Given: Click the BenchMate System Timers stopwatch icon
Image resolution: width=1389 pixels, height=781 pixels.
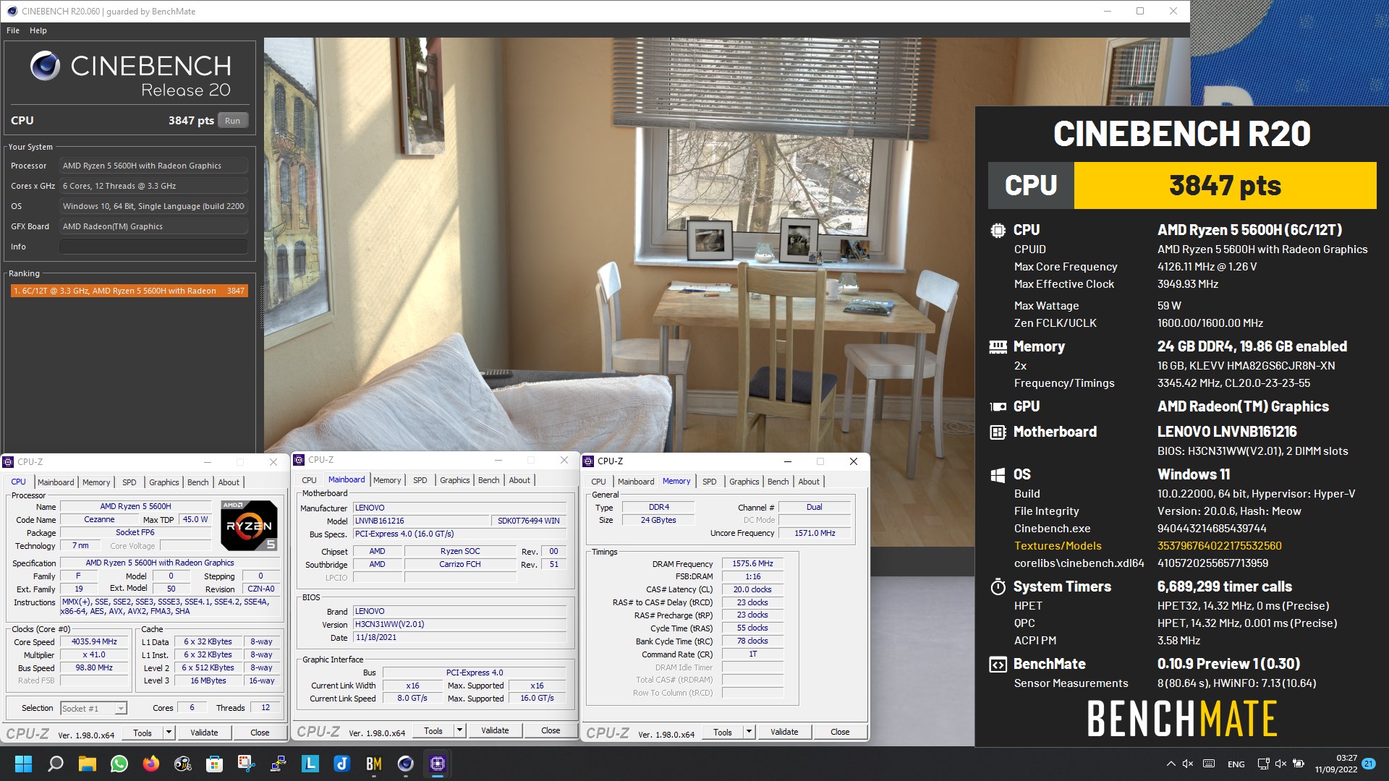Looking at the screenshot, I should tap(998, 586).
